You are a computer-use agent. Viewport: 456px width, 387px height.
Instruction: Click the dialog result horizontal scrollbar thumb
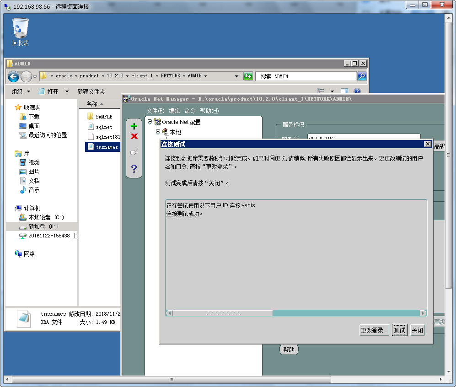click(223, 313)
